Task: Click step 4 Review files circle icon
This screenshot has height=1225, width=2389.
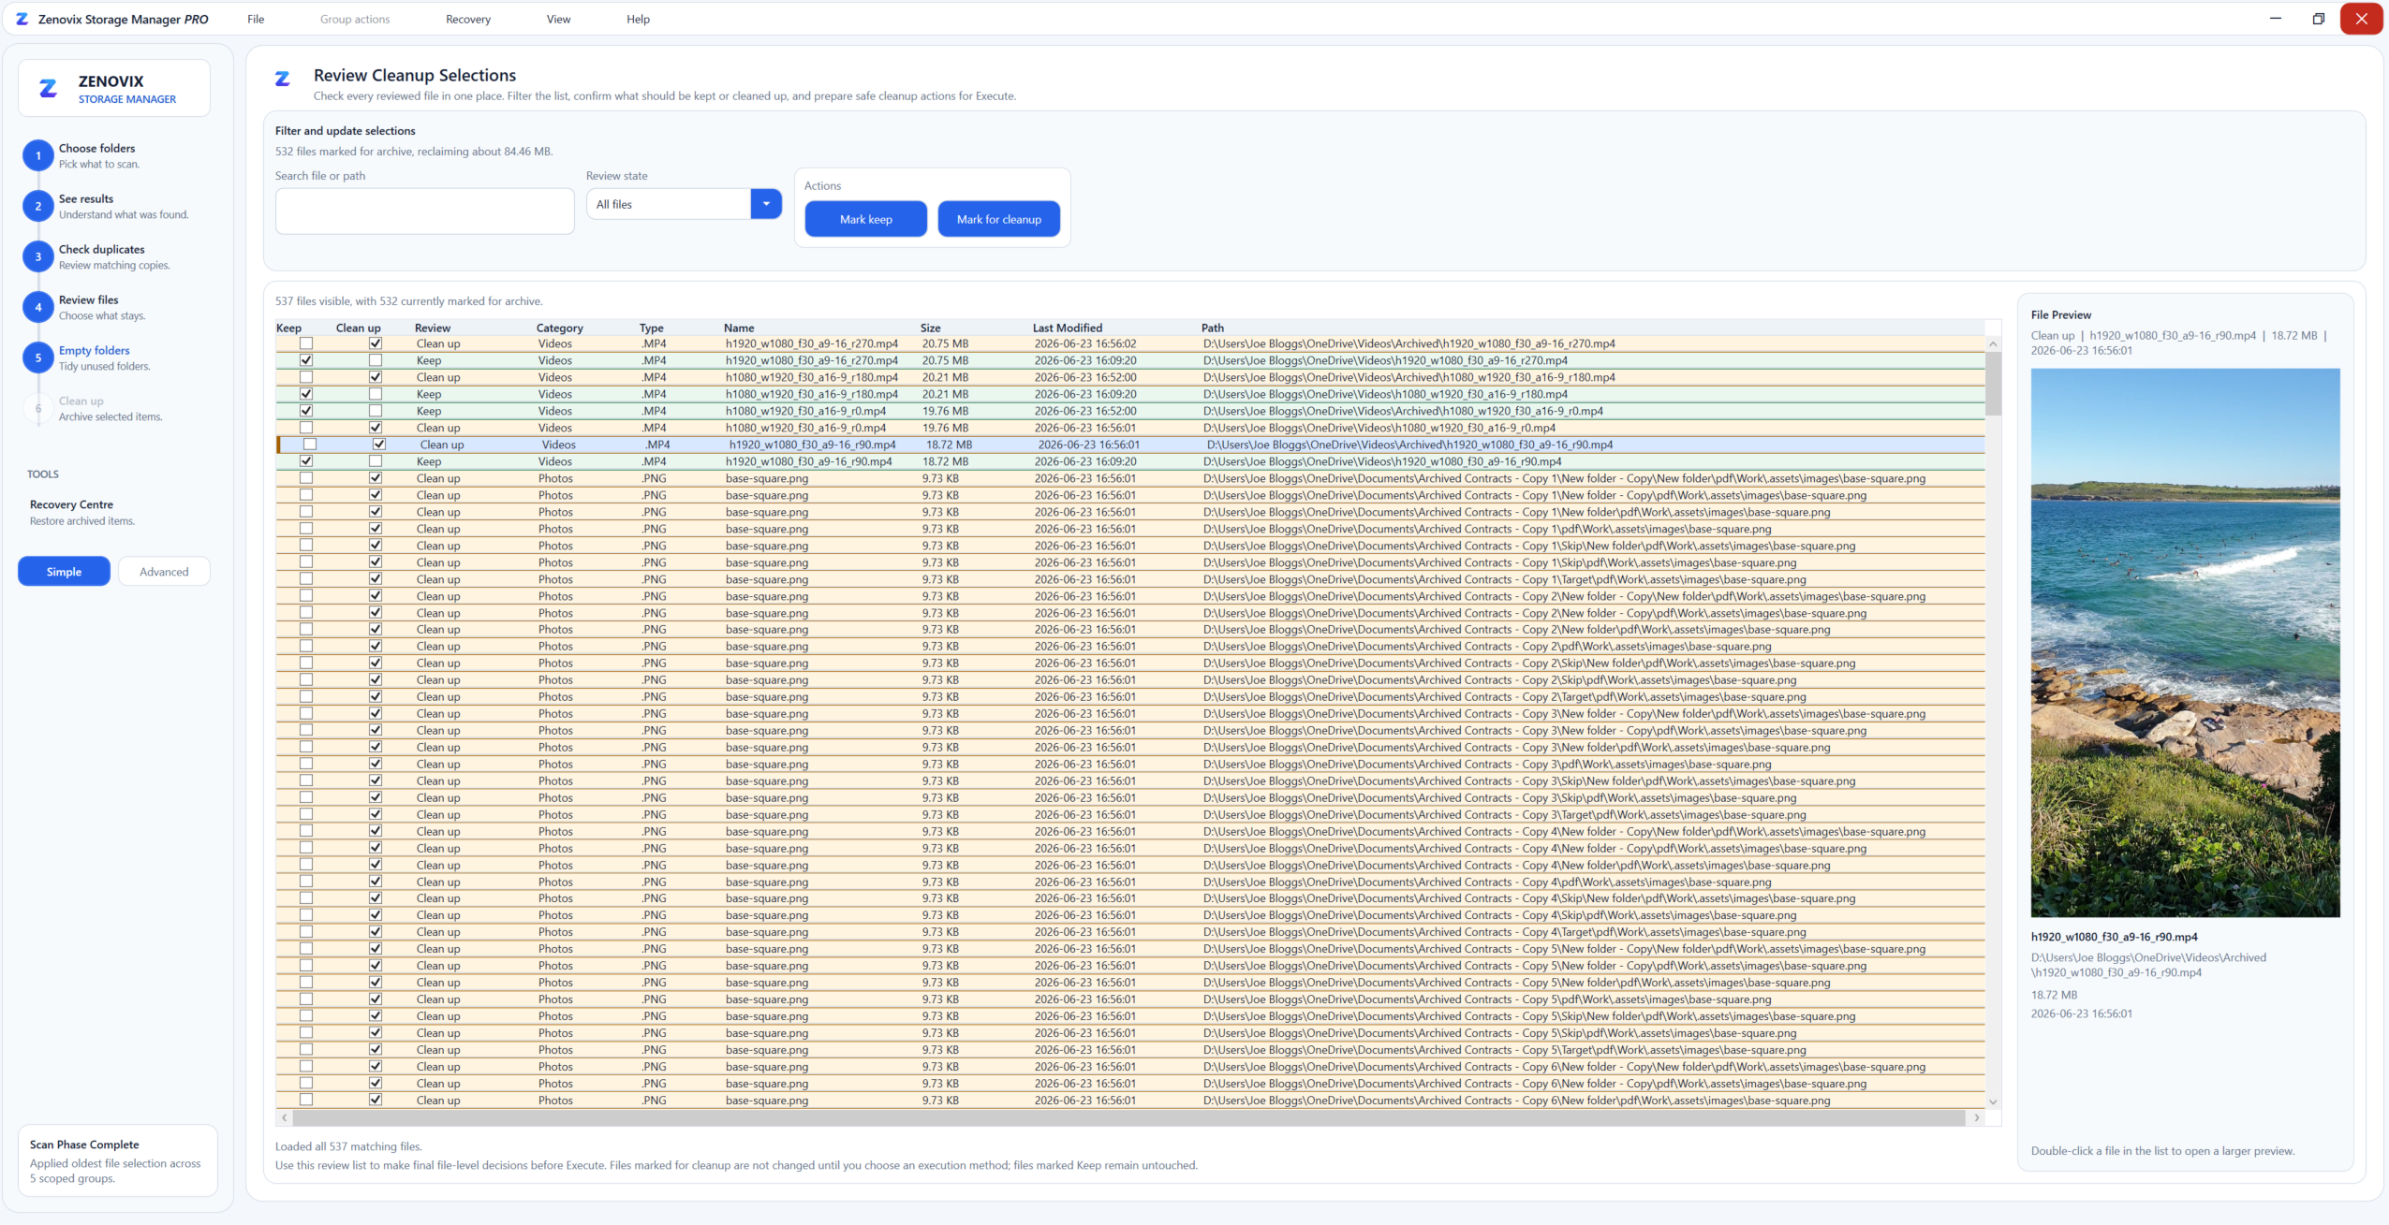Action: tap(38, 307)
